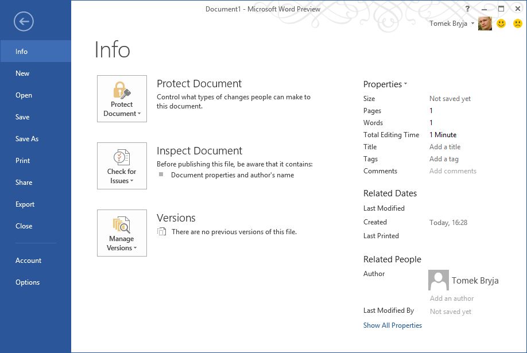527x353 pixels.
Task: Click Close in the sidebar
Action: [x=36, y=226]
